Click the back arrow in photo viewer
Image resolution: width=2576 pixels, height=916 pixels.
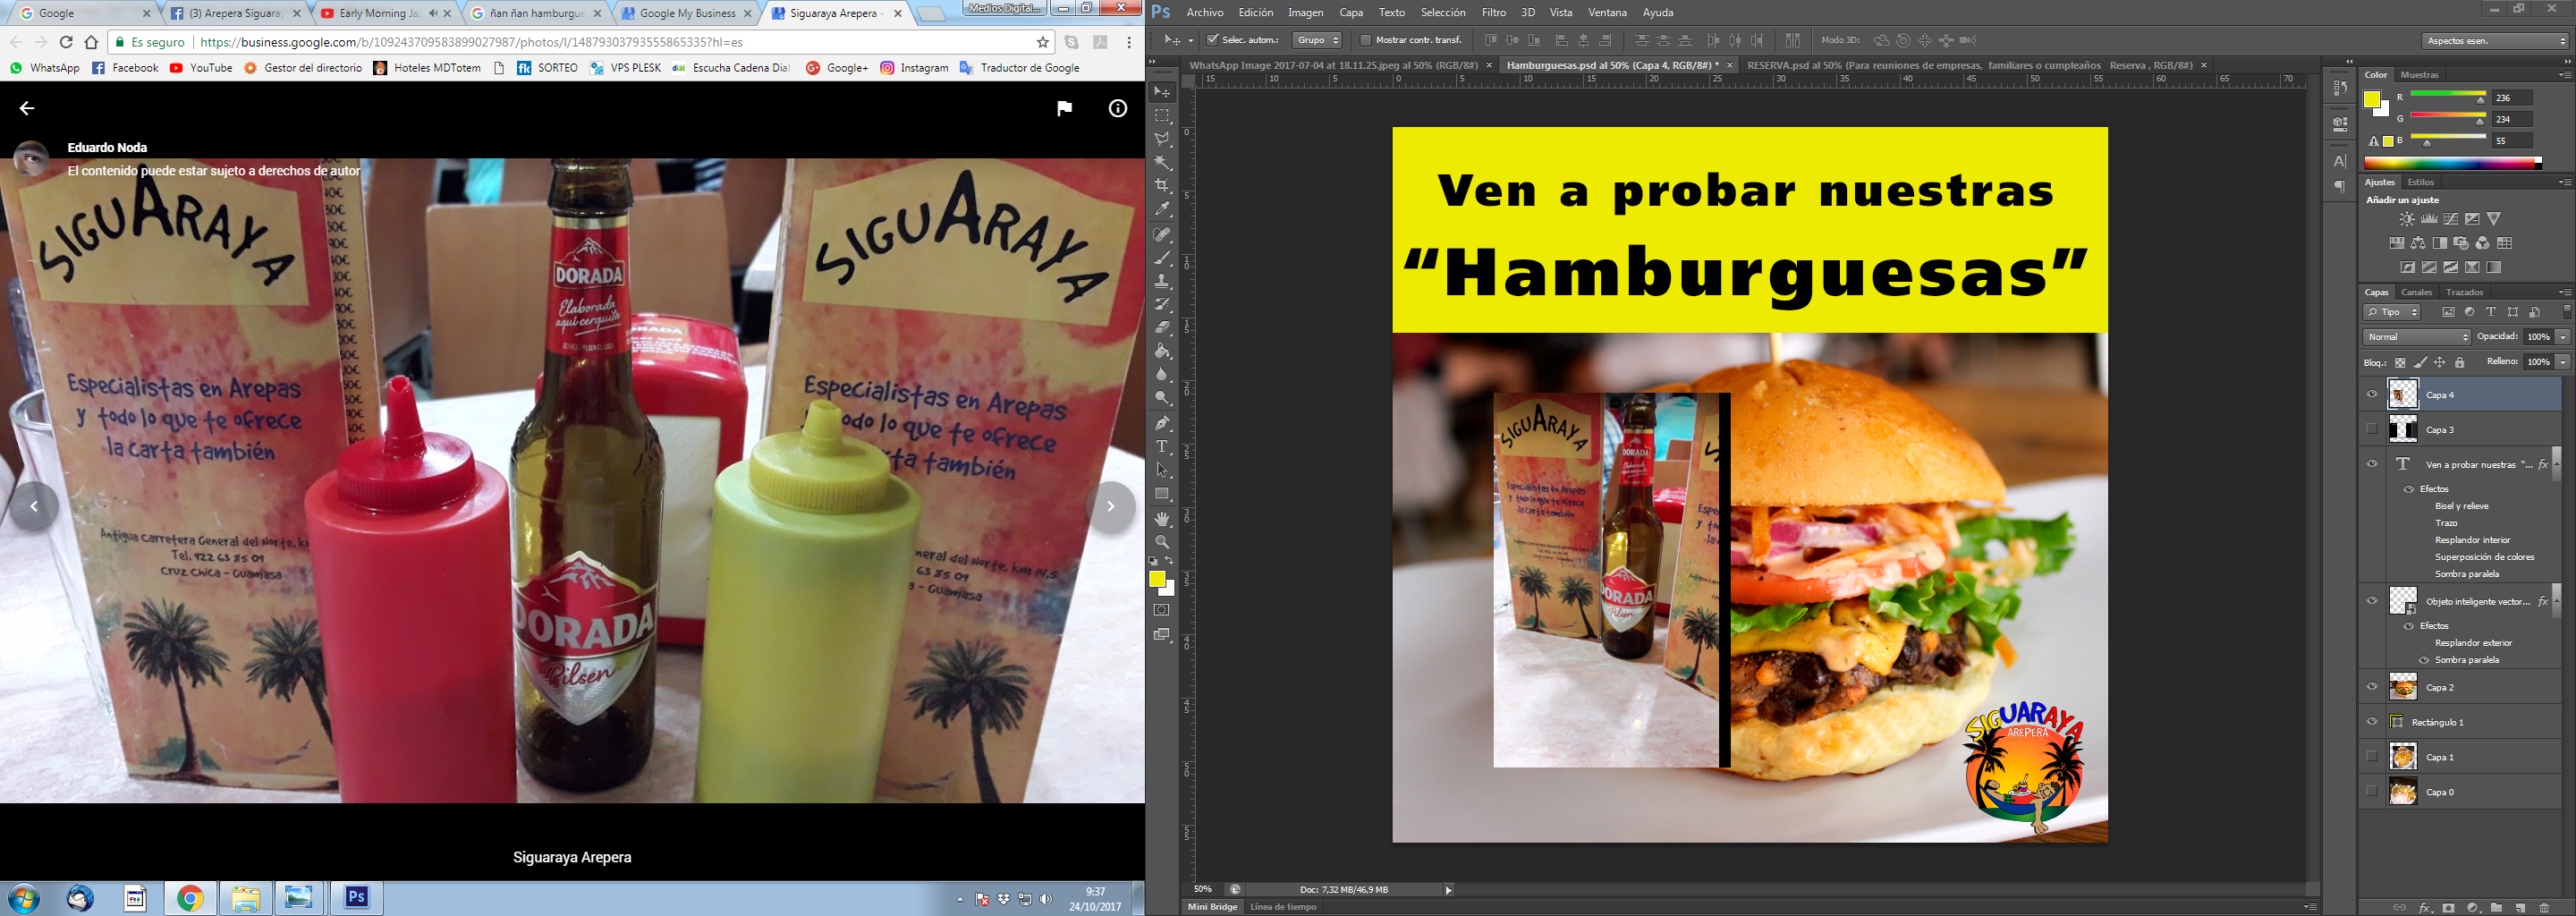point(27,109)
